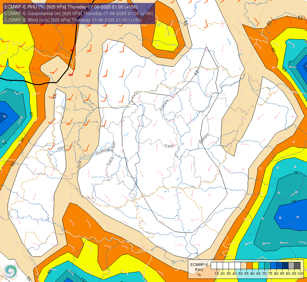Click the '%' unit label in the legend
The height and width of the screenshot is (282, 307).
click(199, 275)
